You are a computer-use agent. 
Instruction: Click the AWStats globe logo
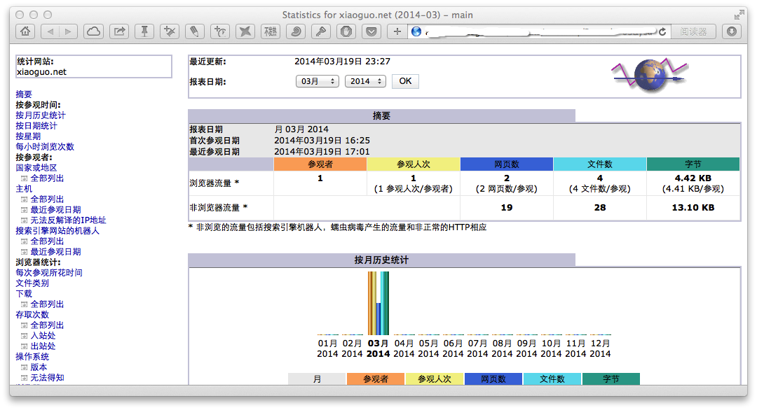click(649, 75)
